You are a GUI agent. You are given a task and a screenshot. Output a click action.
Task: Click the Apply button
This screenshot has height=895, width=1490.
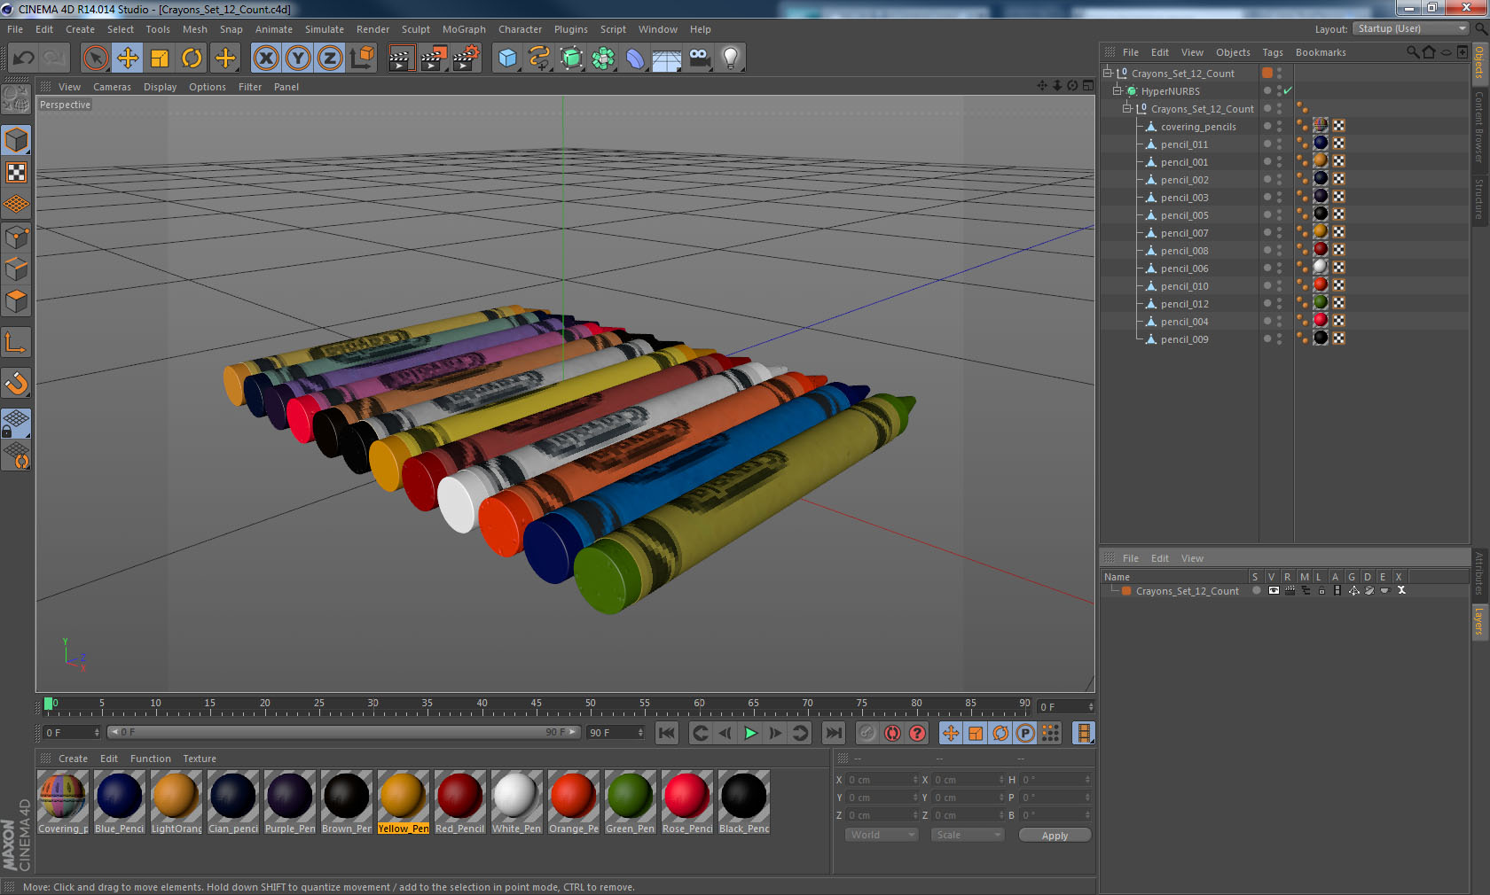[x=1055, y=836]
